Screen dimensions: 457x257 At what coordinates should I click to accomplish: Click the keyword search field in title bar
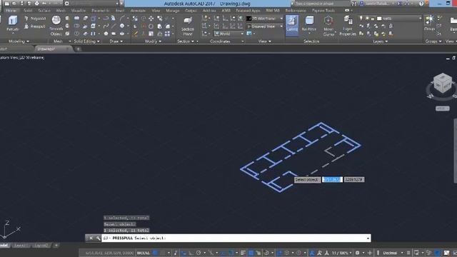(321, 4)
